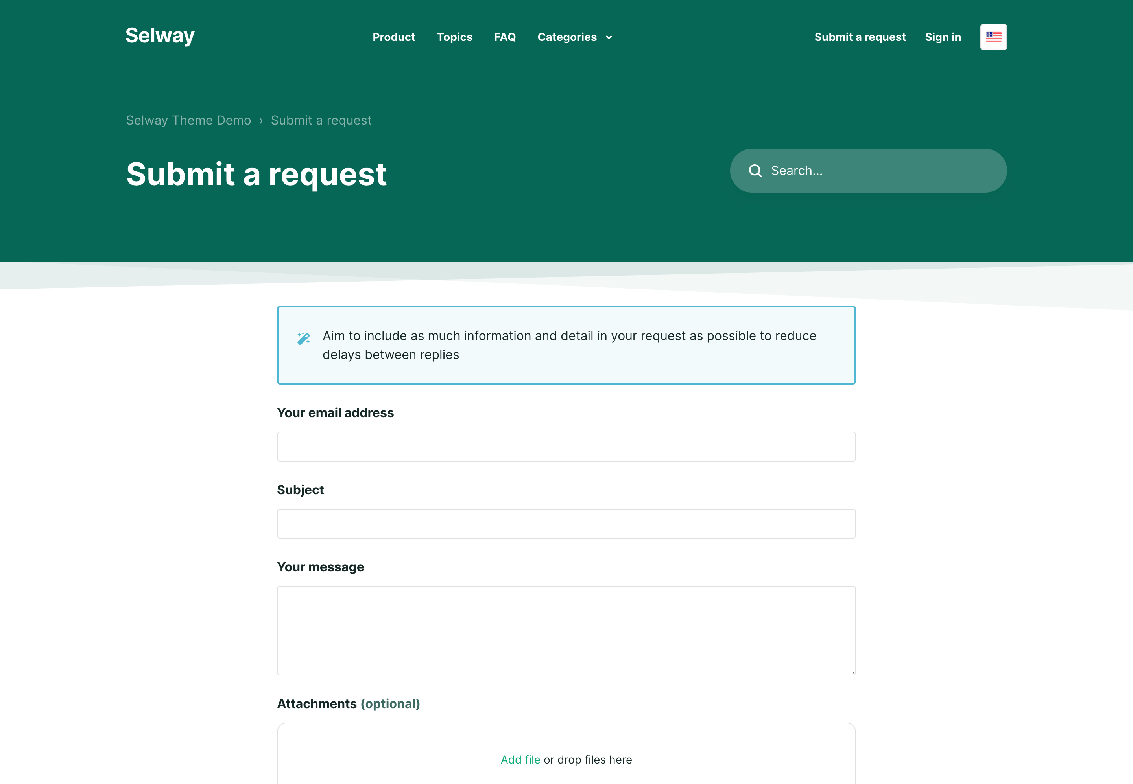Click the attachments drop zone
This screenshot has height=784, width=1133.
(x=566, y=754)
